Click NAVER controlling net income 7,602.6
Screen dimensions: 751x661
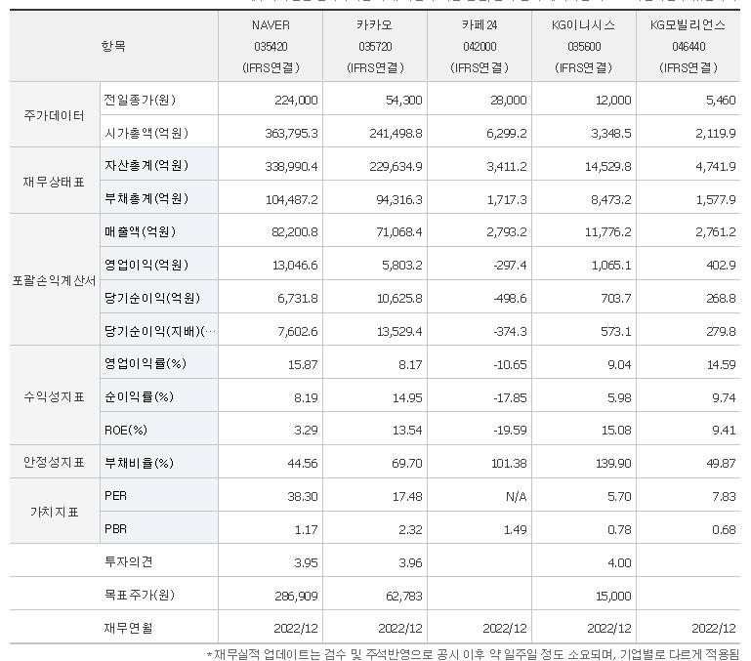pos(298,331)
